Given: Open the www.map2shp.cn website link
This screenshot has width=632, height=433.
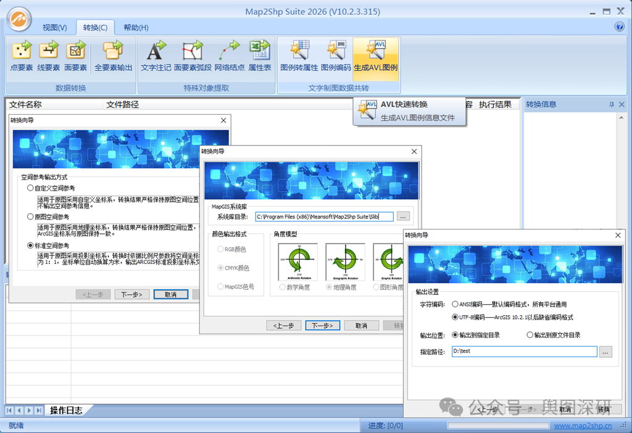Looking at the screenshot, I should click(x=583, y=426).
